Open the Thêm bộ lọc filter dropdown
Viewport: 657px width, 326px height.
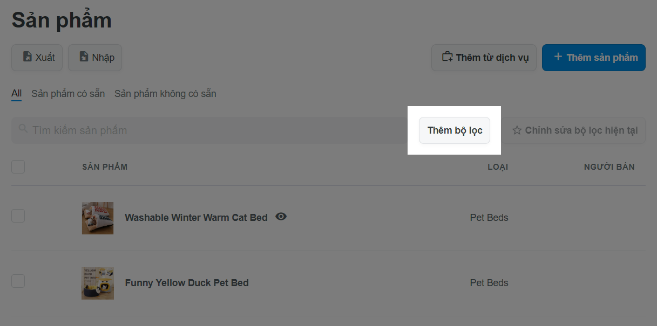[455, 130]
